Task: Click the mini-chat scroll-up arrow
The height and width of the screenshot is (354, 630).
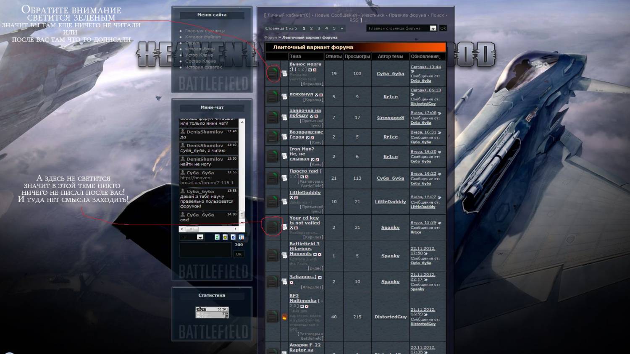Action: (x=242, y=121)
